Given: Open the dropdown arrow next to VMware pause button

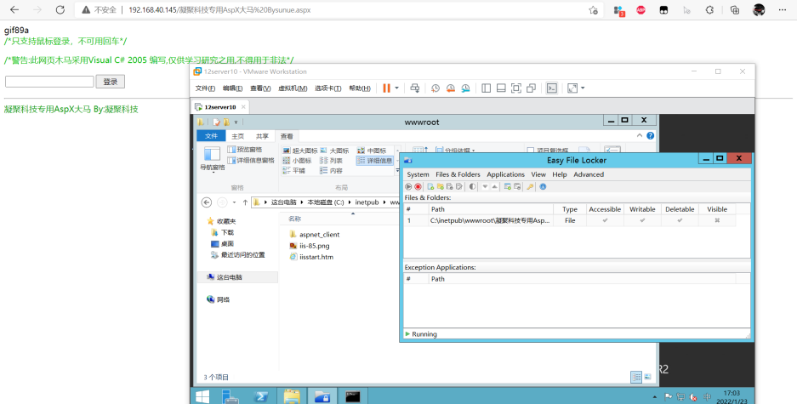Looking at the screenshot, I should (x=397, y=88).
